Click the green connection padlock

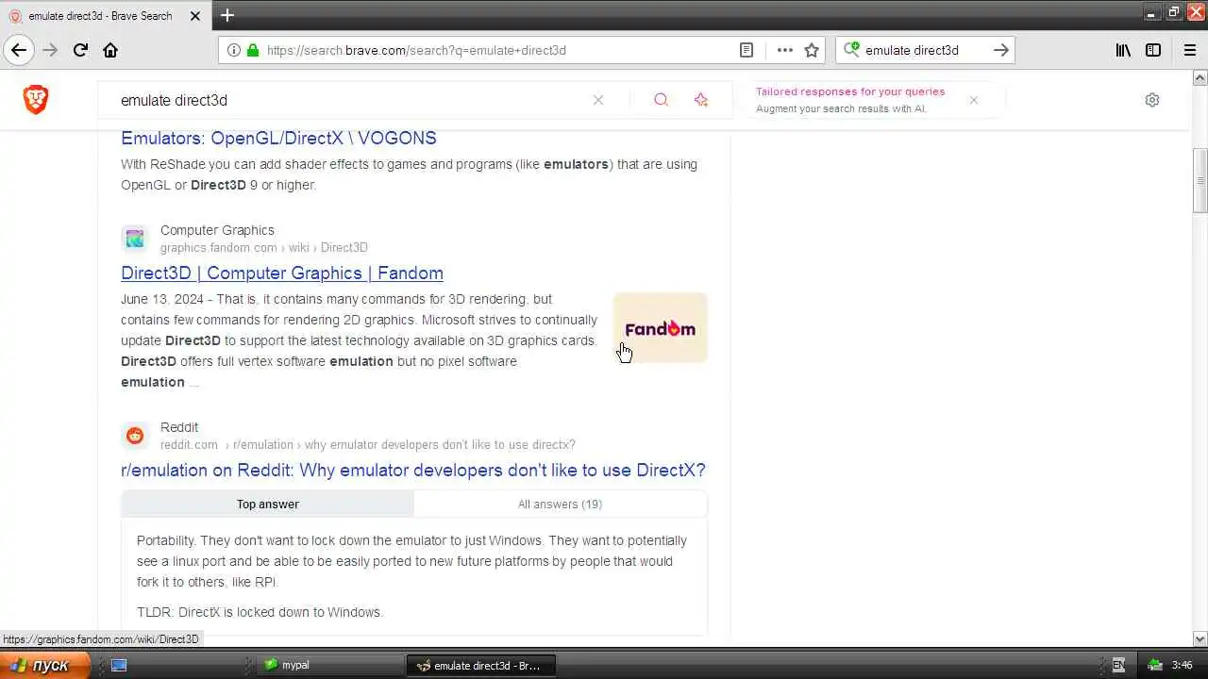(x=253, y=50)
